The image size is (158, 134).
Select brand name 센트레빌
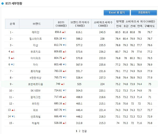coord(36,117)
